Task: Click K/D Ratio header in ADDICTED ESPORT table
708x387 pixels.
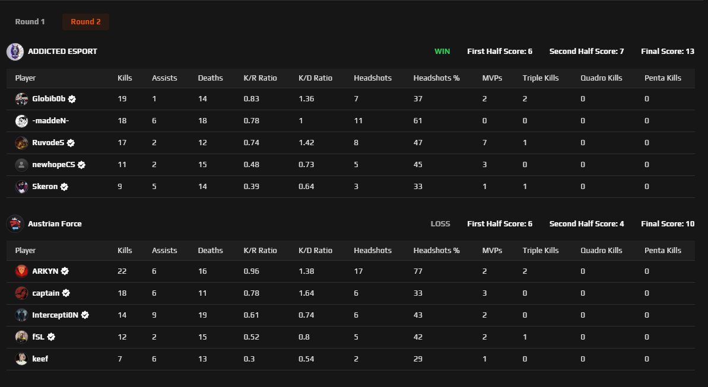Action: [x=315, y=78]
